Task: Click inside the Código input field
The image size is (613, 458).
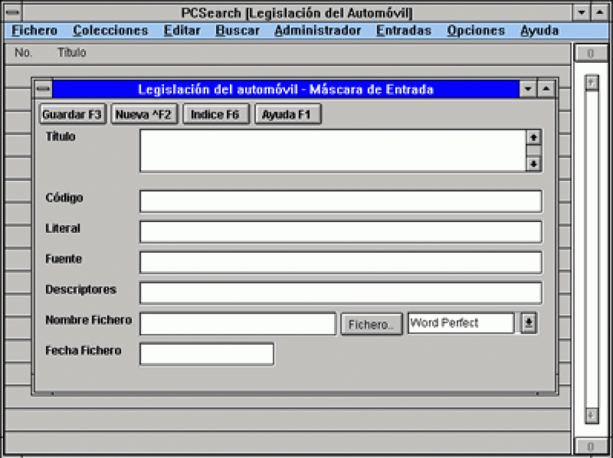Action: pos(340,201)
